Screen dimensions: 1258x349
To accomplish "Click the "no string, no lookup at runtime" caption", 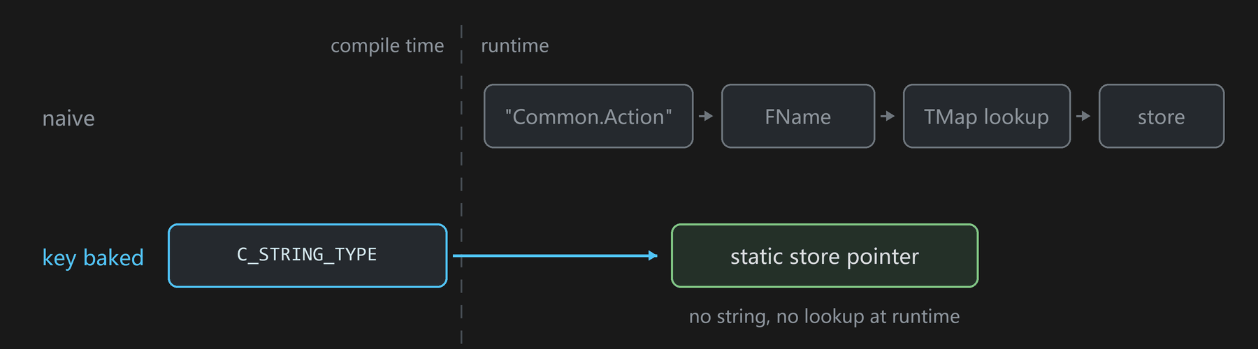I will tap(825, 316).
